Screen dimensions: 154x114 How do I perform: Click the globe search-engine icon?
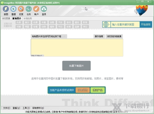[106, 25]
